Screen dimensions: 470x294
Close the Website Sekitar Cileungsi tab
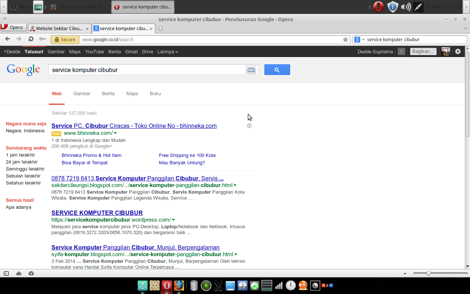87,28
